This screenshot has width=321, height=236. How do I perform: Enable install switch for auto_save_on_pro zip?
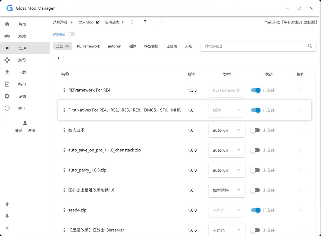(255, 150)
